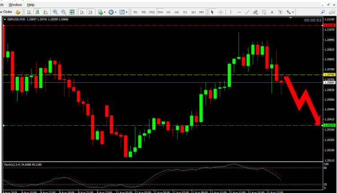Select the D1 timeframe
Viewport: 337px width, 193px height.
click(x=185, y=12)
